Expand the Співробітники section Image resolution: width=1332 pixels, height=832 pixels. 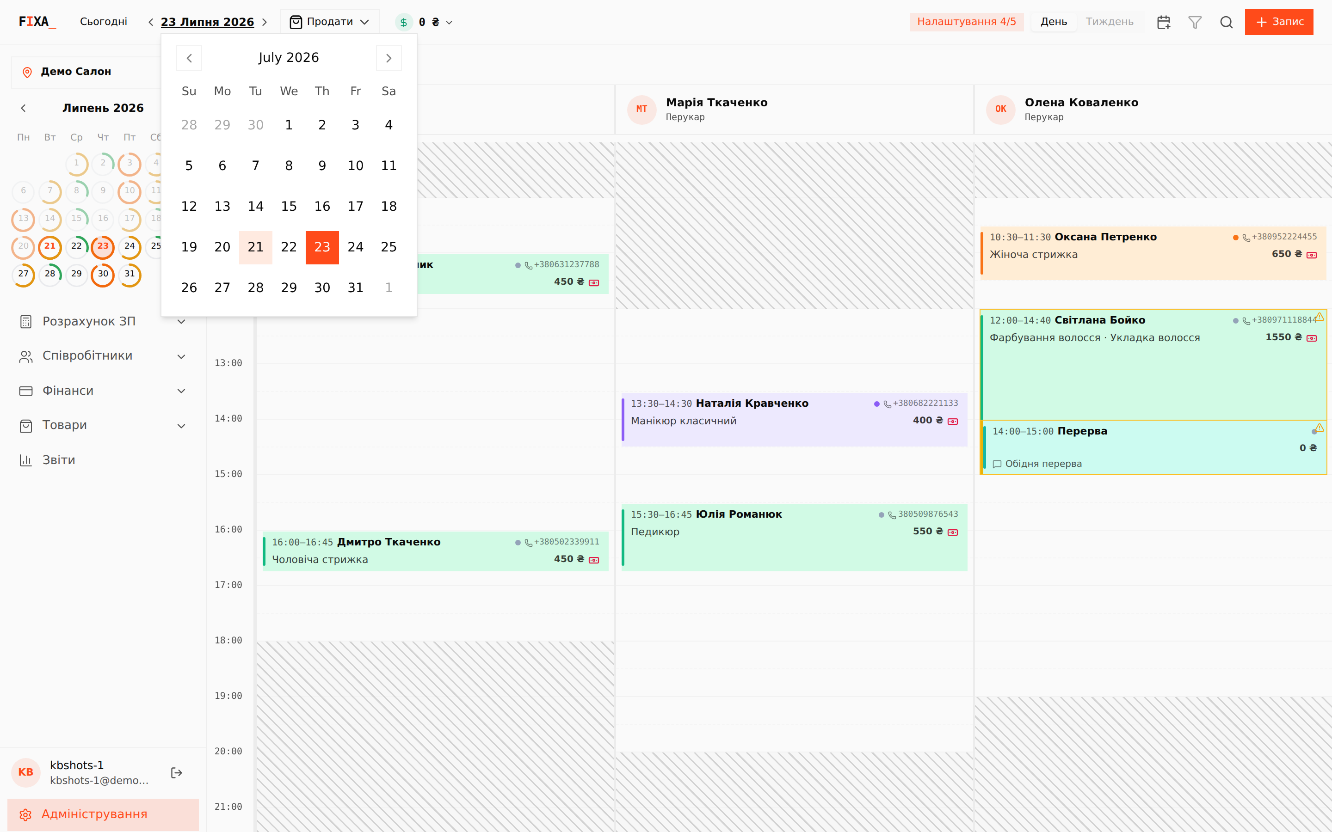(181, 356)
